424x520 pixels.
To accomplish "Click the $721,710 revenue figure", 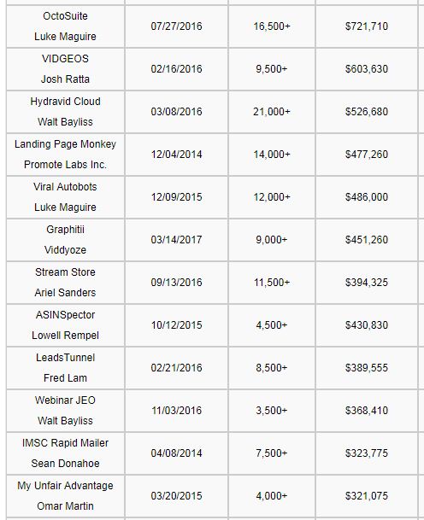I will [x=366, y=26].
